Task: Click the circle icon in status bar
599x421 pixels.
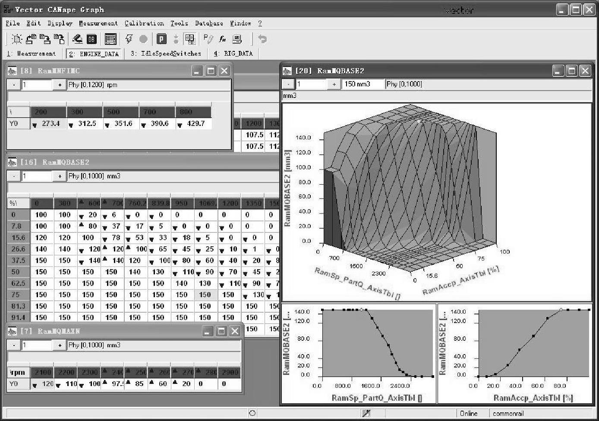Action: (252, 413)
